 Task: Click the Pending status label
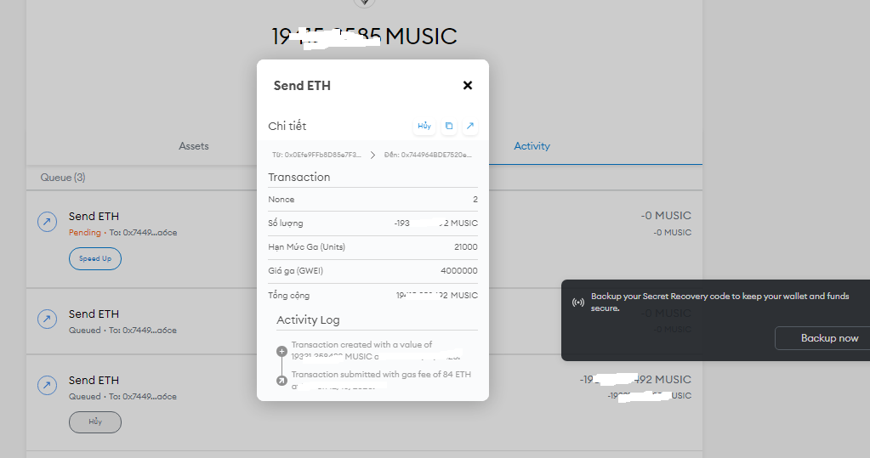[85, 232]
